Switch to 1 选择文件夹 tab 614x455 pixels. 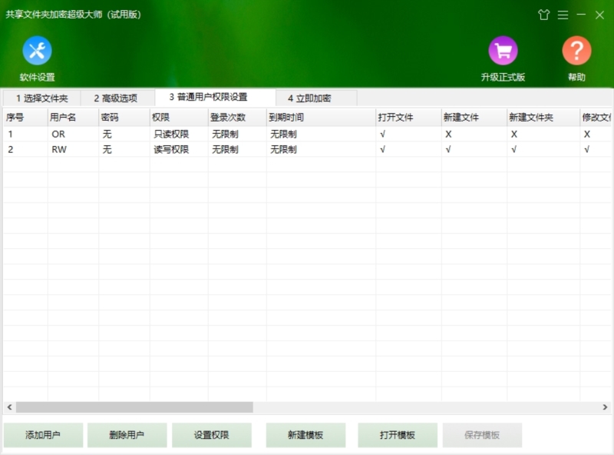pyautogui.click(x=42, y=98)
